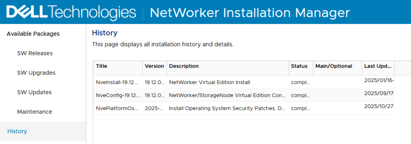Select SW Updates in sidebar
Image resolution: width=411 pixels, height=144 pixels.
[34, 92]
